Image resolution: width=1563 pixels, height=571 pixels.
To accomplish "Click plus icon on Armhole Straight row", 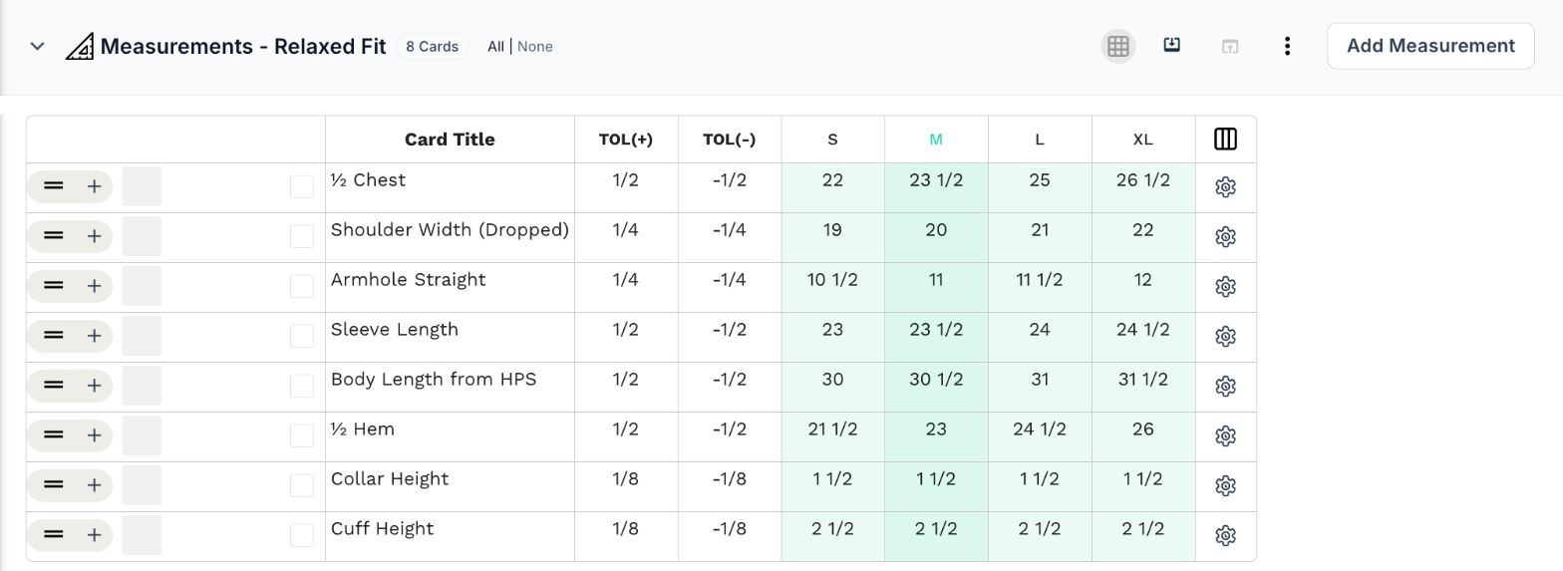I will click(94, 286).
